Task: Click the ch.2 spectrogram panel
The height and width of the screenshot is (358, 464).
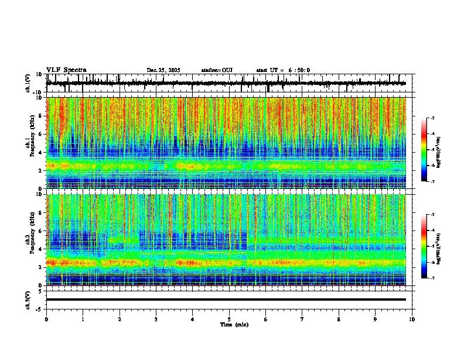Action: tap(226, 240)
